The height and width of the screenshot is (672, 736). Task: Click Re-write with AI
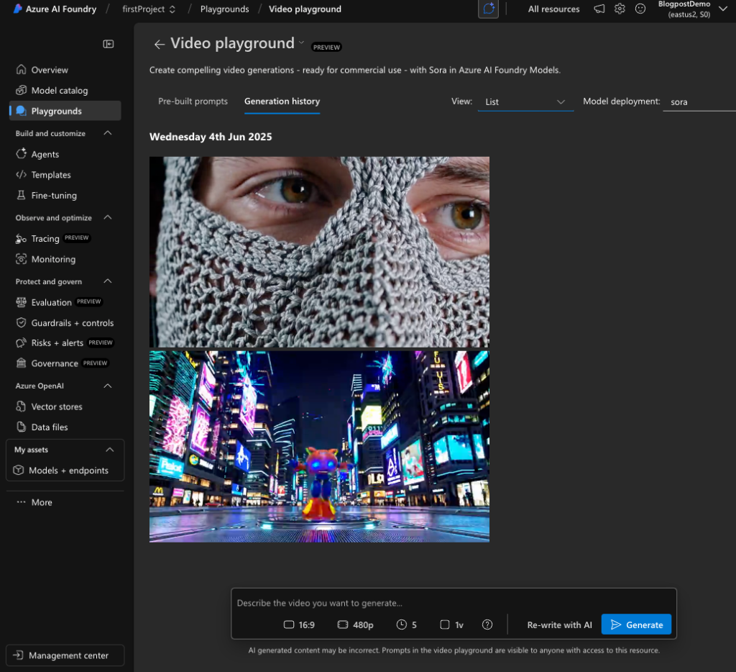coord(559,625)
